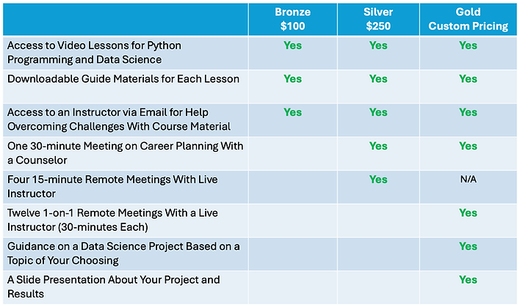Click the Video Lessons feature description
Image resolution: width=520 pixels, height=307 pixels.
point(95,51)
